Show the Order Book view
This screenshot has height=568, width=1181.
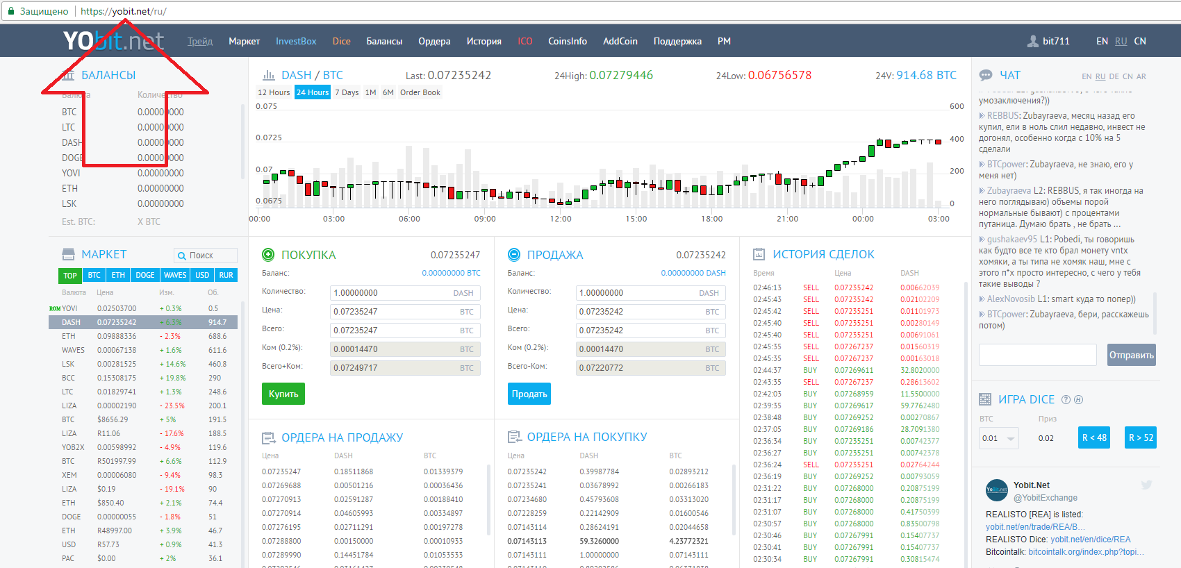point(420,92)
